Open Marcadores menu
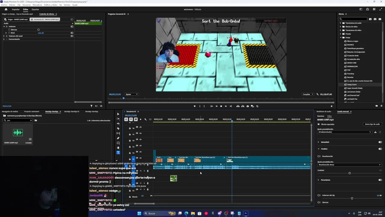Viewport: 385px width, 217px height. [x=37, y=5]
